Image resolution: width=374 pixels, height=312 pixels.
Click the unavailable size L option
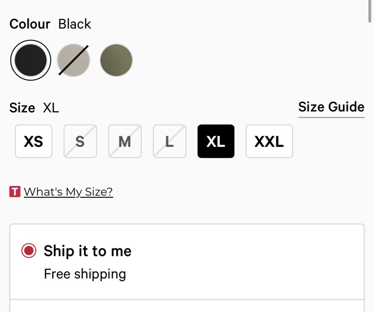[170, 141]
